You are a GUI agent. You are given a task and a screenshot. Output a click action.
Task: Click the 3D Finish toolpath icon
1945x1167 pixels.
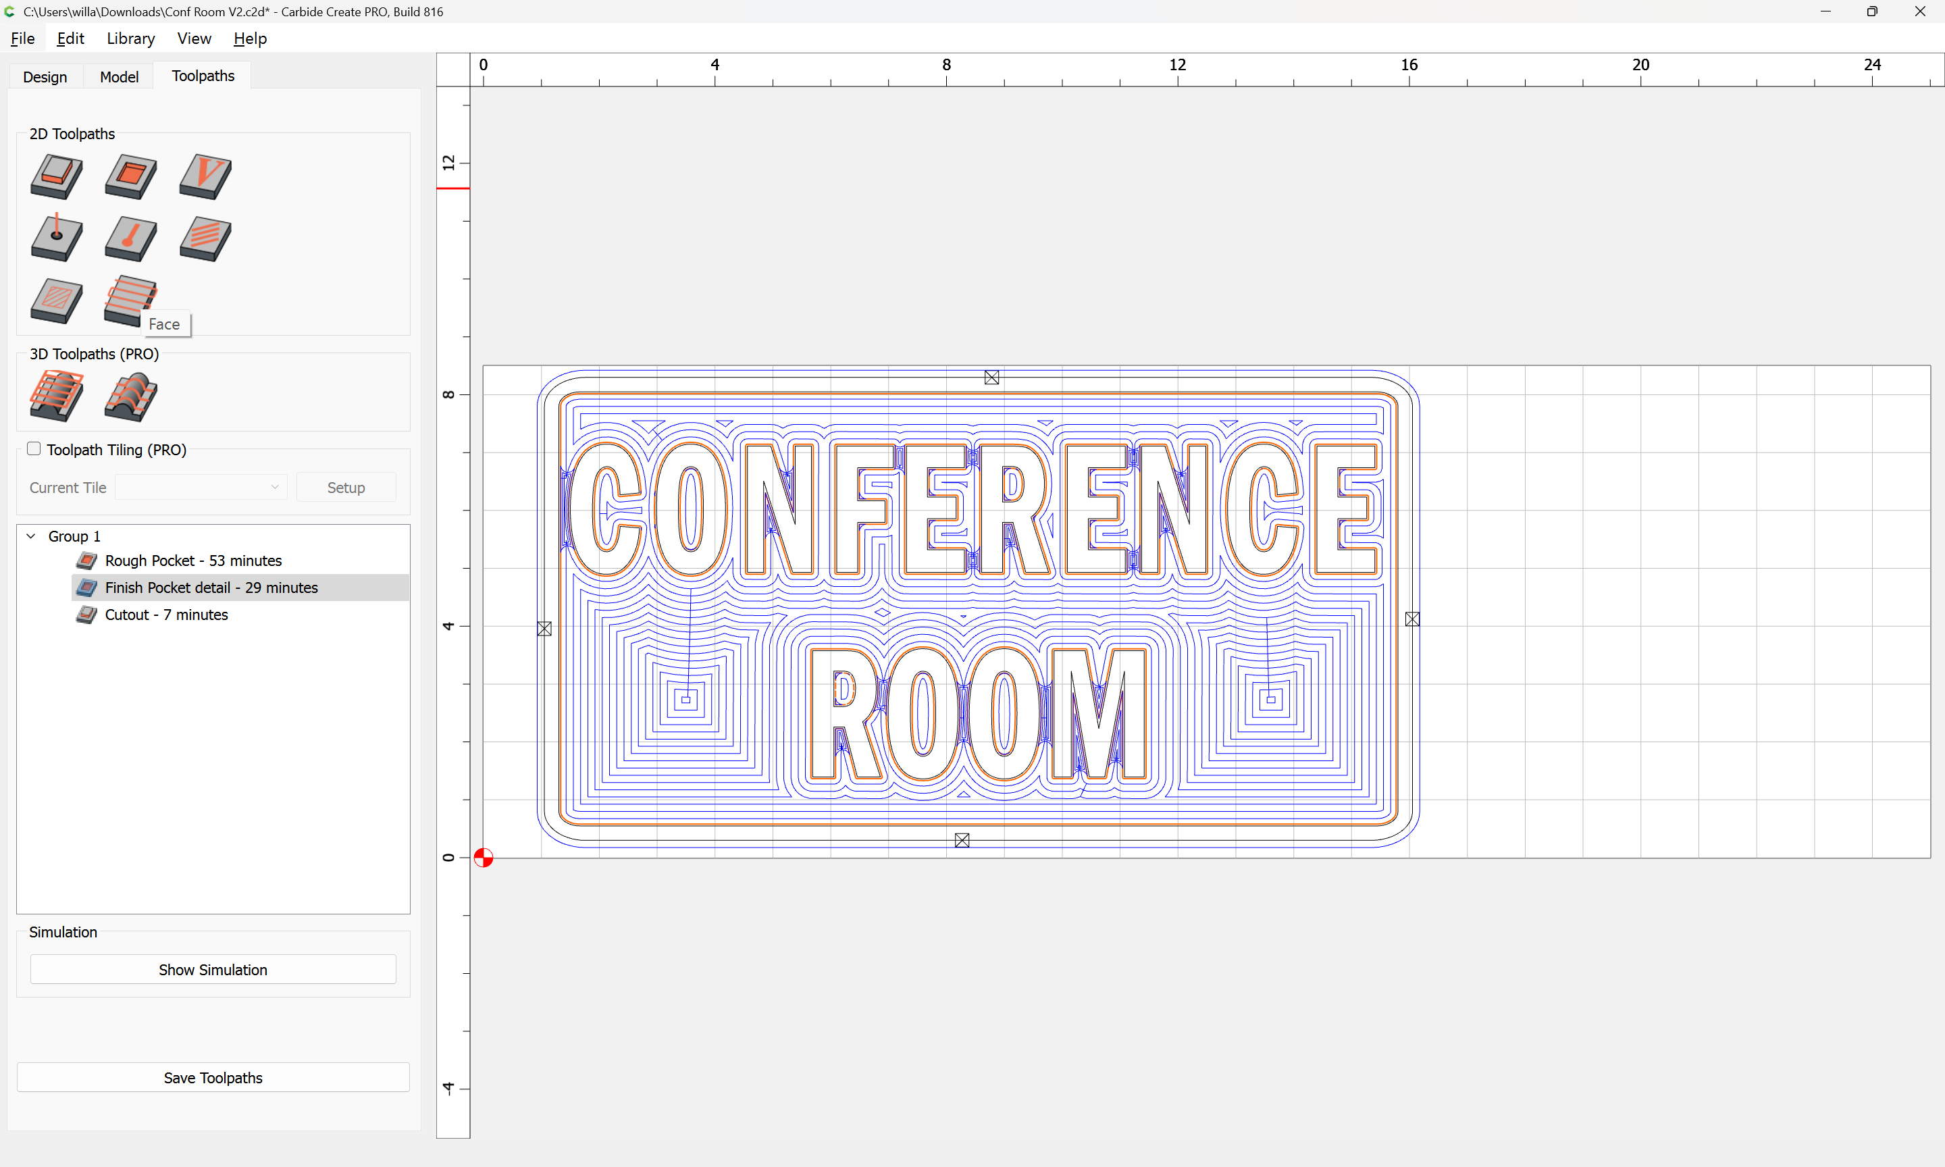(x=130, y=396)
